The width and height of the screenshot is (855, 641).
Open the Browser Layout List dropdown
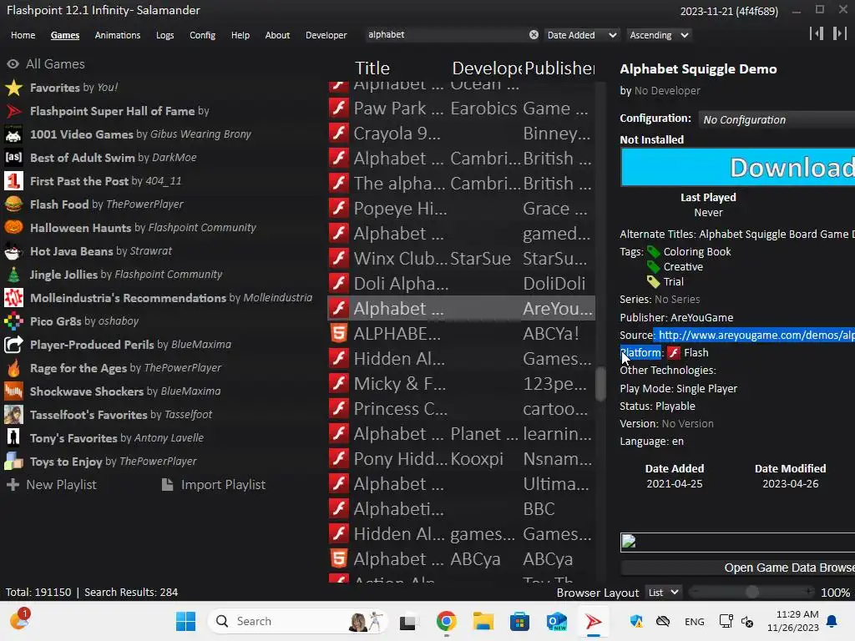663,593
